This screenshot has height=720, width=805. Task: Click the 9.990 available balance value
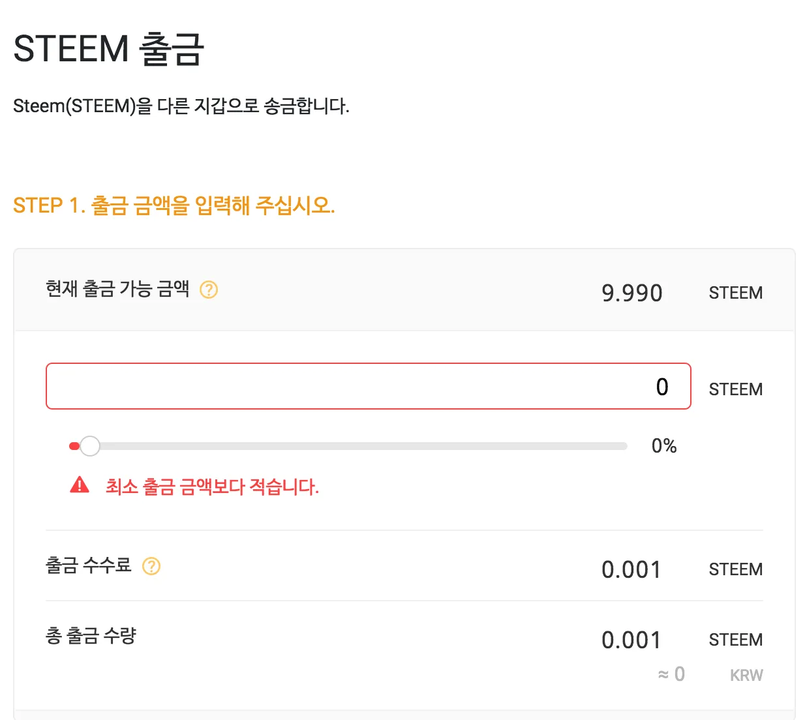(x=631, y=293)
